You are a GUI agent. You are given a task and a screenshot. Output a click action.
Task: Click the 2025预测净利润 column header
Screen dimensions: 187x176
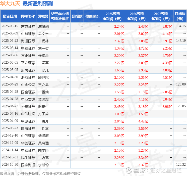pyautogui.click(x=113, y=16)
